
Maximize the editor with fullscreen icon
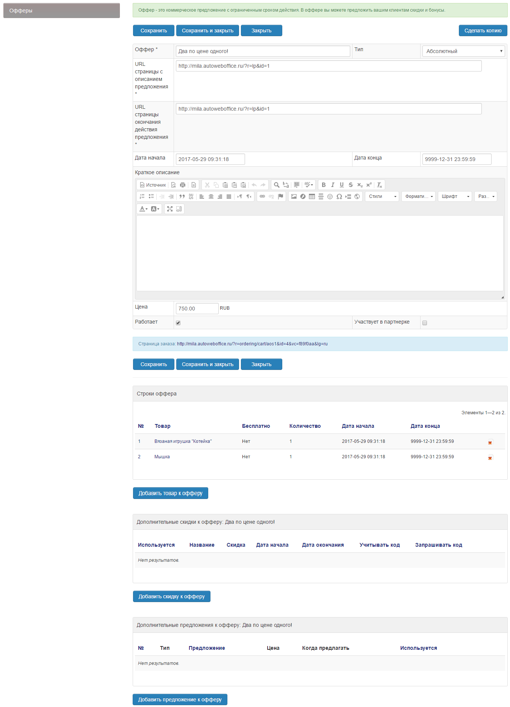170,209
